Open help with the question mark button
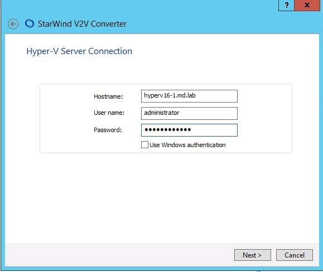Image resolution: width=323 pixels, height=272 pixels. 286,5
